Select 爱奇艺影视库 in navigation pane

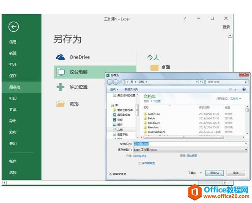click(x=123, y=110)
